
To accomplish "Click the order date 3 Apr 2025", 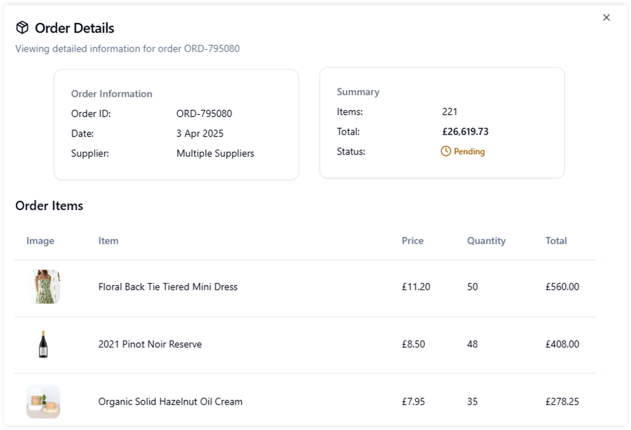I will click(x=199, y=134).
